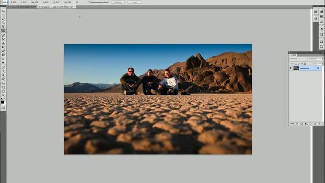
Task: Select the Hand tool
Action: tap(3, 91)
